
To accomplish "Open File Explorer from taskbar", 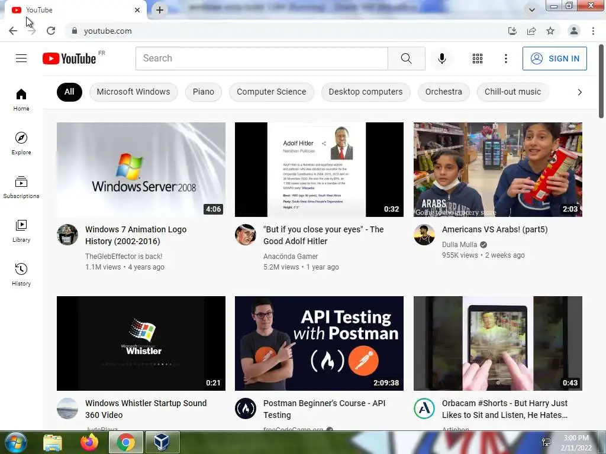I will (x=53, y=442).
